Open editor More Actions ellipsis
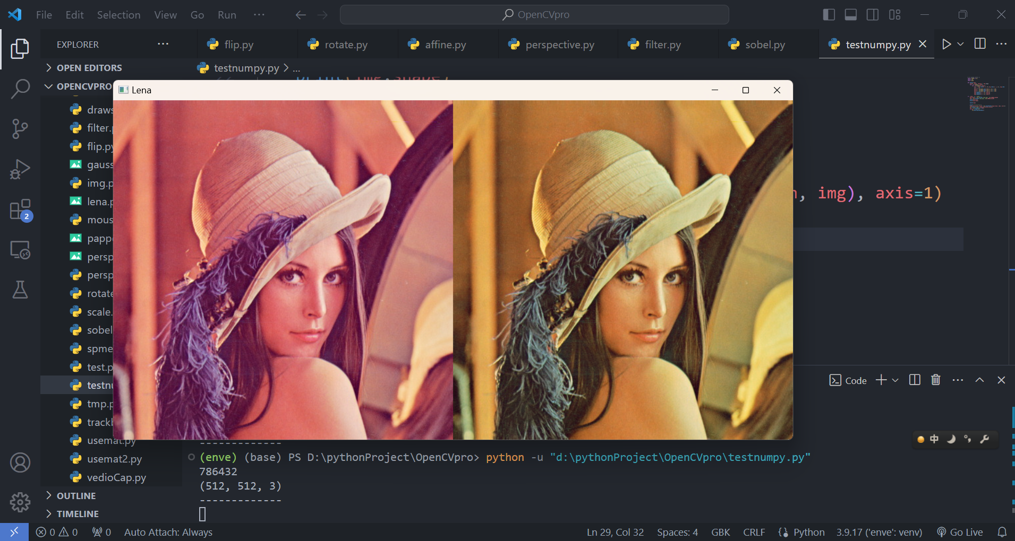This screenshot has width=1015, height=541. 1001,43
